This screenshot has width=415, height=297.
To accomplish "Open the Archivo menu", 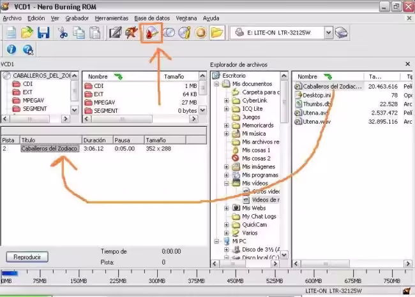I will click(x=12, y=18).
